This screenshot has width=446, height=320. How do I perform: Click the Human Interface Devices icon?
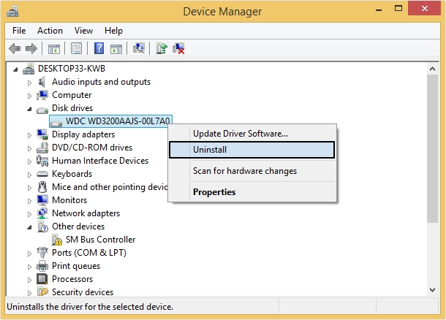click(42, 161)
